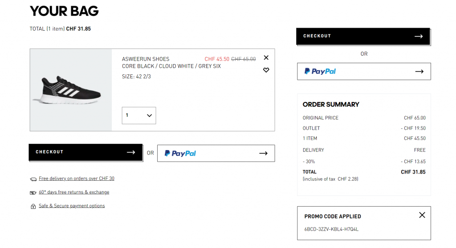Open the ASWEERUN SHOES product title
This screenshot has height=248, width=456.
pyautogui.click(x=146, y=59)
